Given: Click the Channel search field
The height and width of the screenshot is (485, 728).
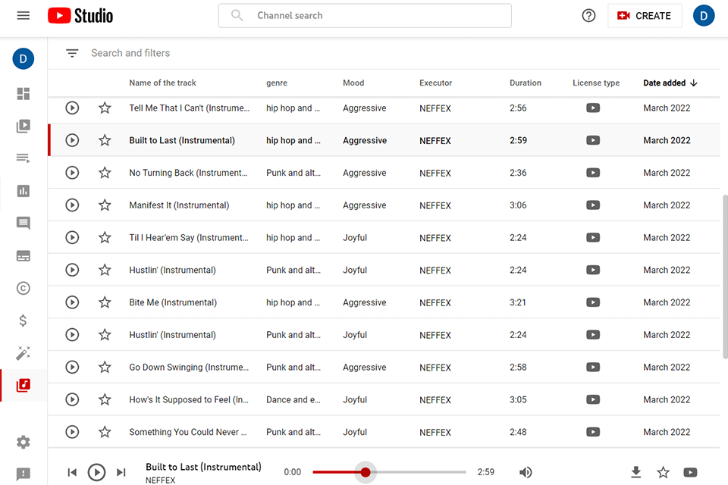Looking at the screenshot, I should pyautogui.click(x=365, y=16).
